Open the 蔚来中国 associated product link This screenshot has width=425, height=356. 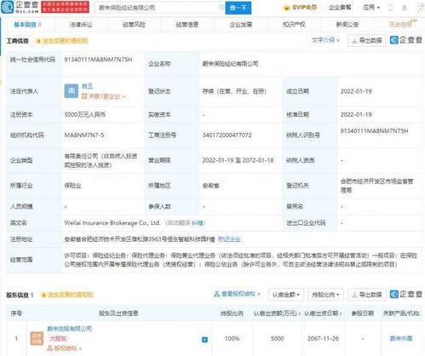(401, 338)
